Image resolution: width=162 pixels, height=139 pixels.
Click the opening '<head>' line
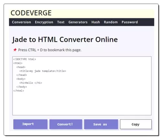point(21,67)
